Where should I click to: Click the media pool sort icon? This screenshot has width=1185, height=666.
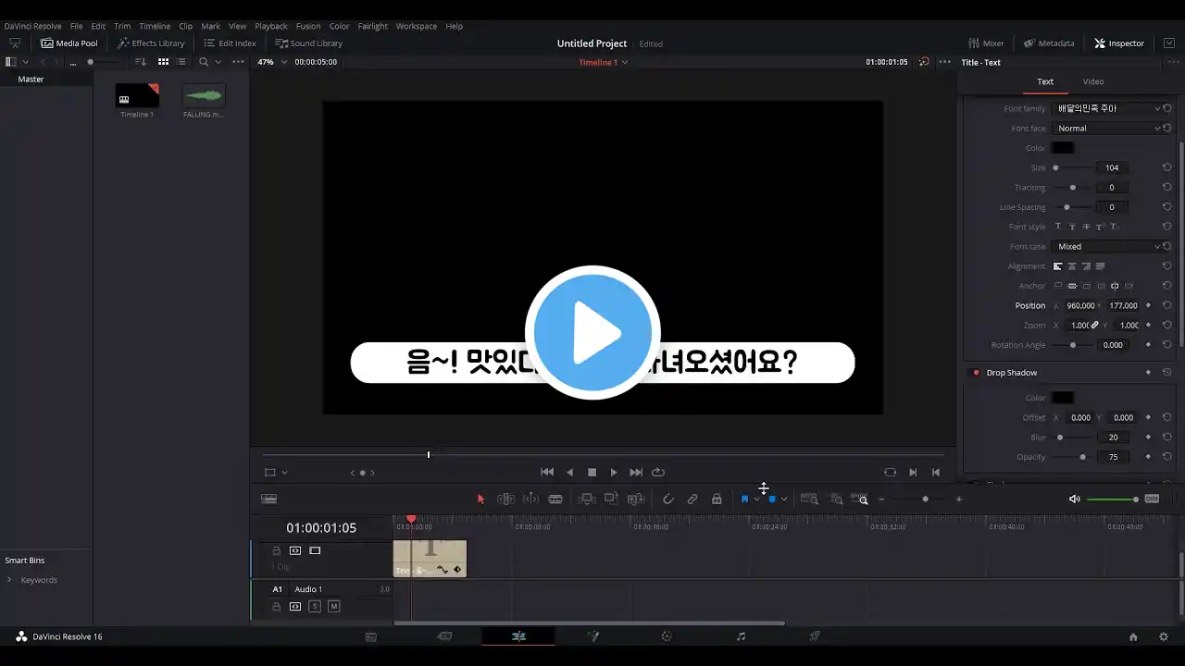(x=141, y=62)
